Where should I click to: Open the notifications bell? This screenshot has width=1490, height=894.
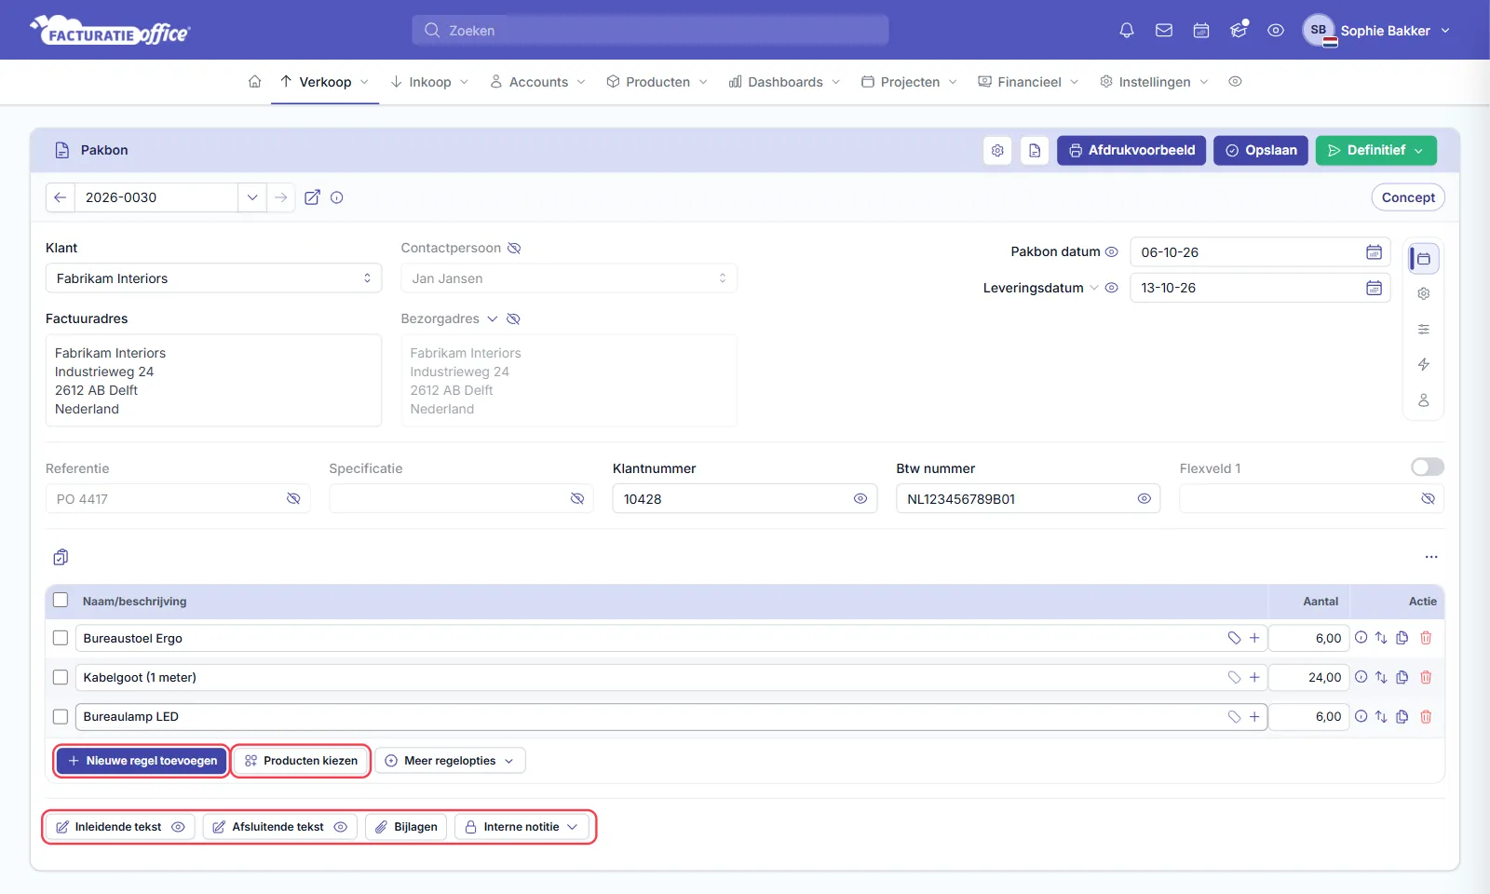tap(1127, 31)
